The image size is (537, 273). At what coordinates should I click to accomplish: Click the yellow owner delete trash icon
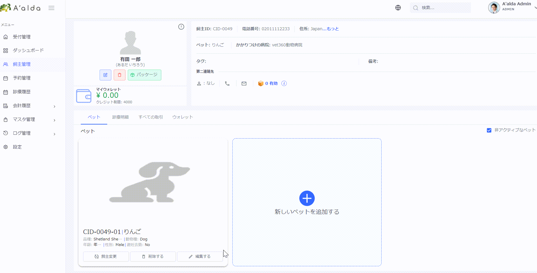[x=120, y=75]
